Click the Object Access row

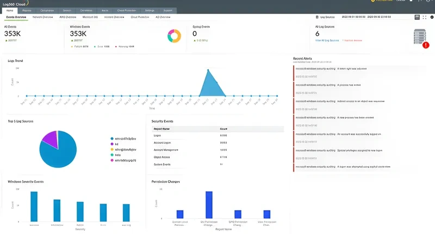(x=218, y=157)
